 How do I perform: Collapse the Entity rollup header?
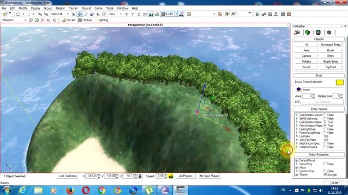(x=319, y=76)
